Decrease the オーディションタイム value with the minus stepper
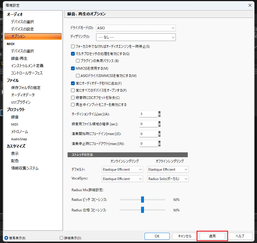Viewport: 257px width, 243px height. pos(159,116)
